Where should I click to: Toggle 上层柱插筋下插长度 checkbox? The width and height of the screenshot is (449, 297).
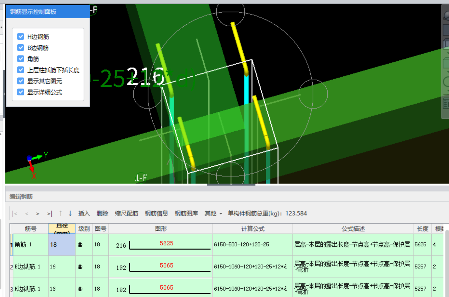[x=21, y=70]
